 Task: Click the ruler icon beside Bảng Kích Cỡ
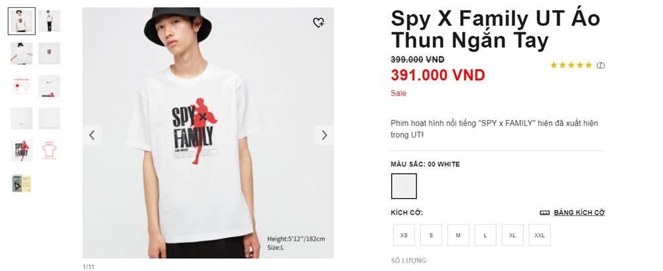(545, 213)
